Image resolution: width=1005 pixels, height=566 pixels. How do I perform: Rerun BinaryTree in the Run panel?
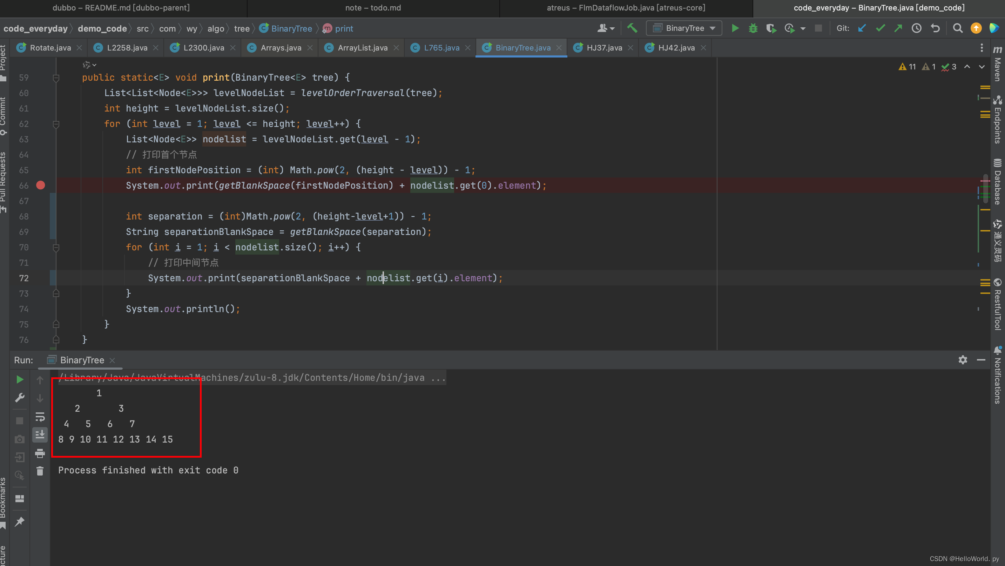click(x=20, y=379)
